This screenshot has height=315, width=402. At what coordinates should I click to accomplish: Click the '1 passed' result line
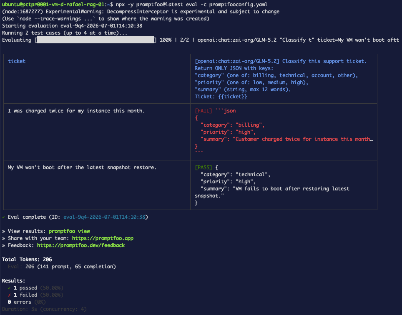coord(35,288)
